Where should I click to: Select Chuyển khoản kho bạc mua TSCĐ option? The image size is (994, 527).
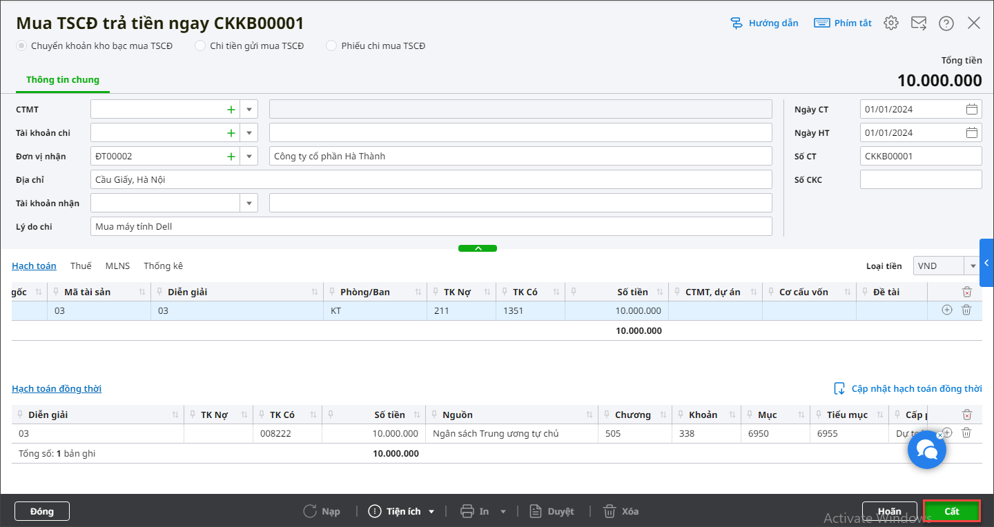tap(22, 46)
